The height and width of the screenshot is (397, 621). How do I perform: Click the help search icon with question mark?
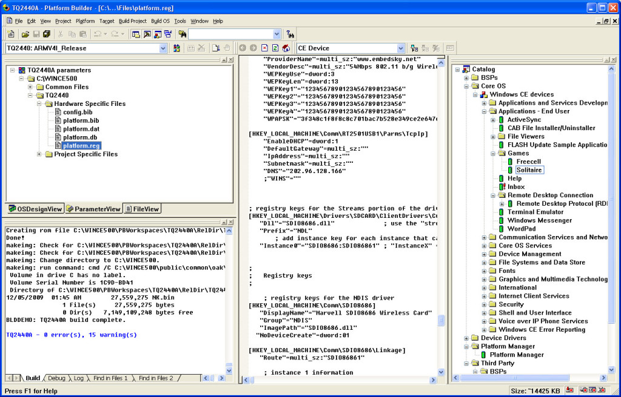290,34
